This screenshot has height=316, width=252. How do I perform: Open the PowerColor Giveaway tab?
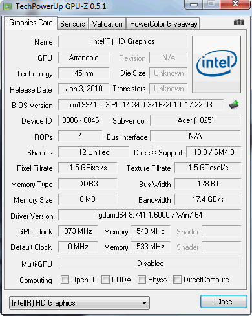[x=163, y=24]
